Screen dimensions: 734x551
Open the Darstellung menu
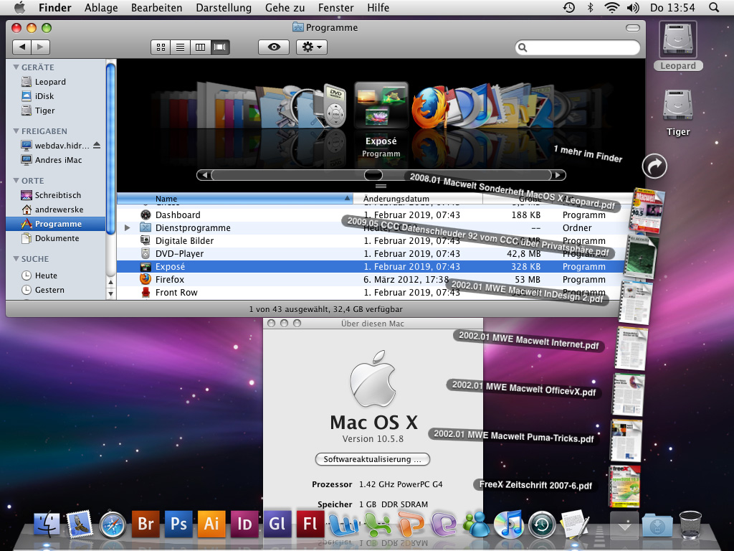(x=224, y=7)
